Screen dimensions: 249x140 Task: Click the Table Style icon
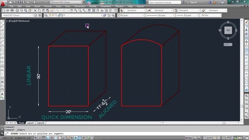click(x=176, y=10)
